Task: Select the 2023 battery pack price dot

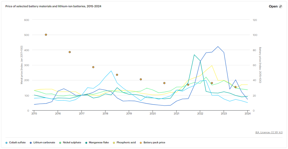Action: (235, 87)
